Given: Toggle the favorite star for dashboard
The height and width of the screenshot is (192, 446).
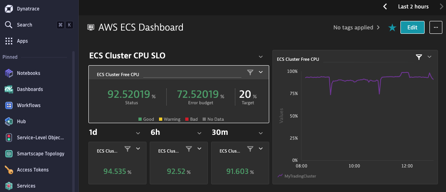Looking at the screenshot, I should pyautogui.click(x=392, y=28).
